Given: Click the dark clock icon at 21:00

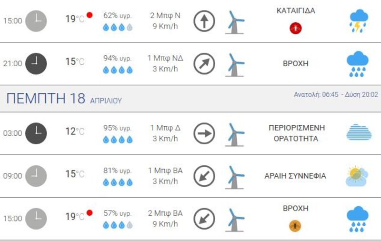Looking at the screenshot, I should [36, 64].
